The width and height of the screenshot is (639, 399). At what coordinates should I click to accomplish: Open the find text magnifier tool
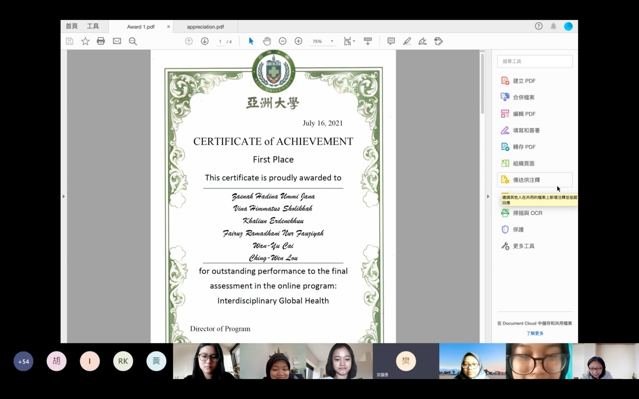[x=133, y=41]
